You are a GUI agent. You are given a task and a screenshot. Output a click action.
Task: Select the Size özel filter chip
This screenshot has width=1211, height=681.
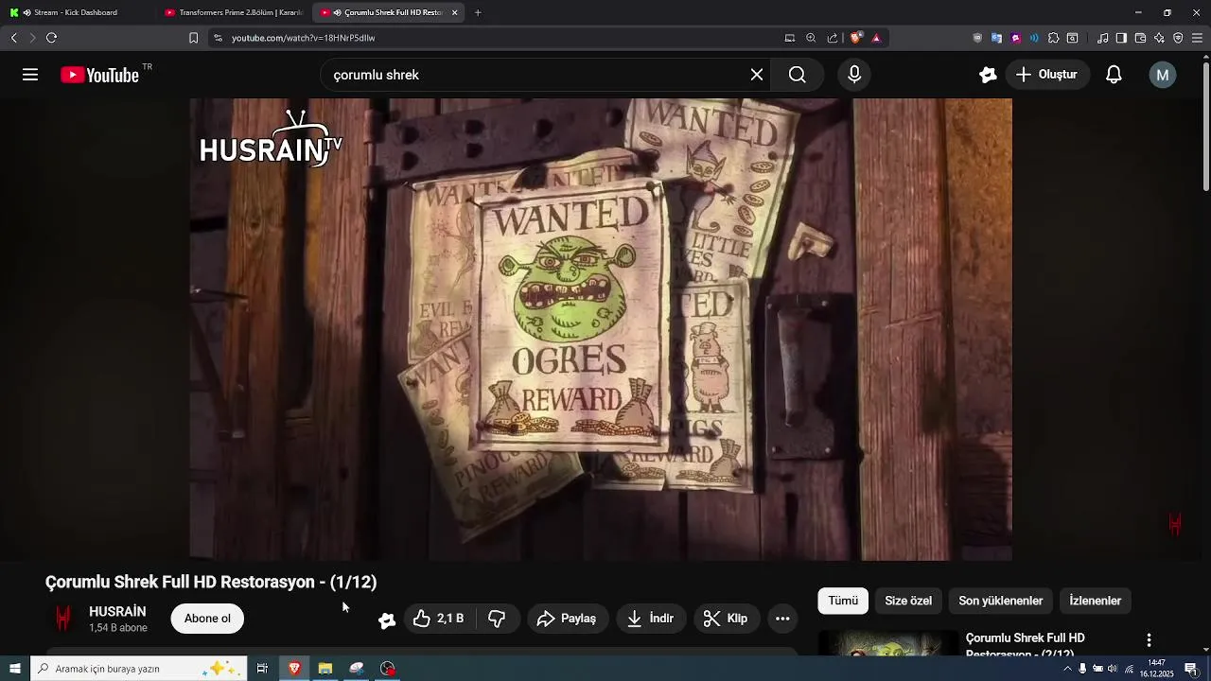coord(908,601)
